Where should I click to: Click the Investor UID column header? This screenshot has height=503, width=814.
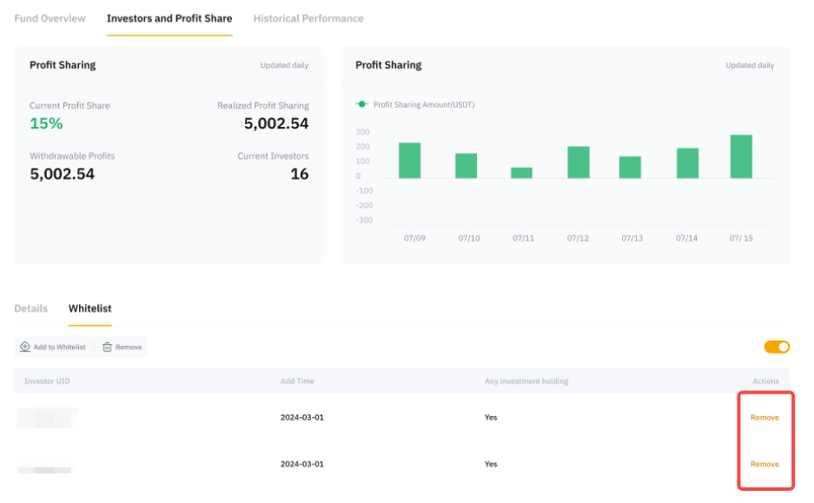pyautogui.click(x=45, y=381)
